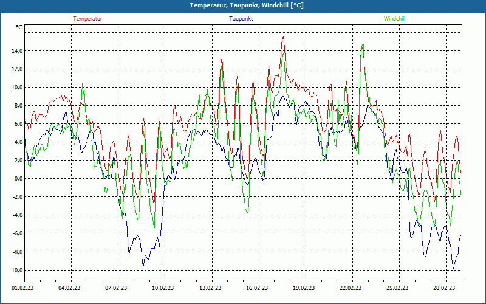This screenshot has height=304, width=486.
Task: Click the blue Taupunkt legend label
Action: click(x=241, y=19)
